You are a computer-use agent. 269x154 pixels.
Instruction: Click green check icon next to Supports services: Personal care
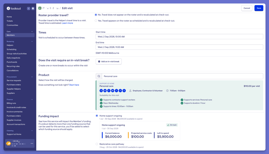point(182,100)
